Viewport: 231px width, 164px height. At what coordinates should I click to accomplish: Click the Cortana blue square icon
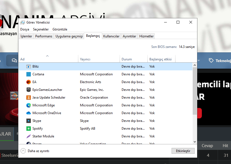pyautogui.click(x=28, y=74)
